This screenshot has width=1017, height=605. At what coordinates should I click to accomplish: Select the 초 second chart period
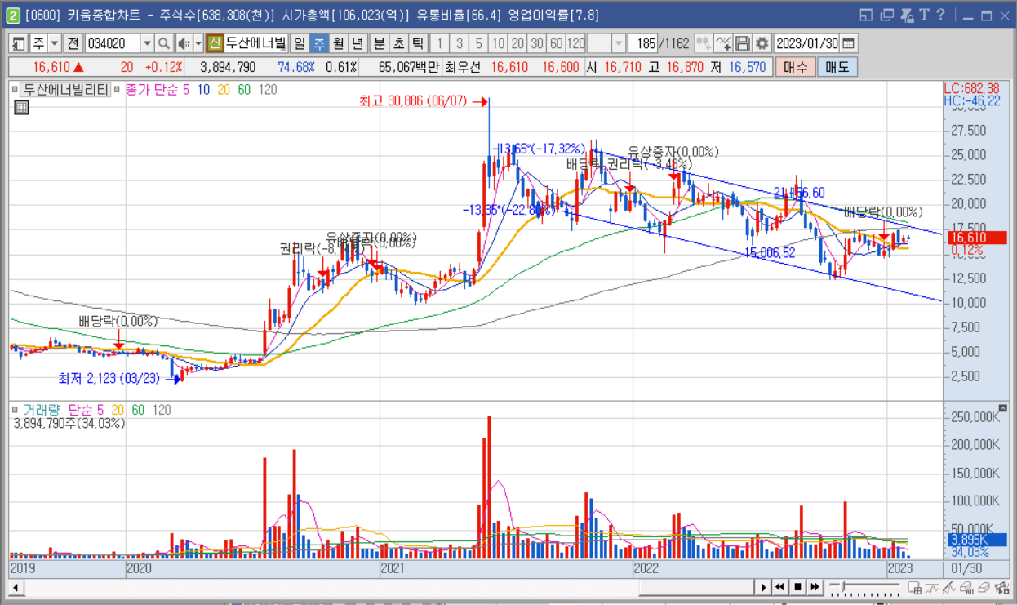point(398,43)
